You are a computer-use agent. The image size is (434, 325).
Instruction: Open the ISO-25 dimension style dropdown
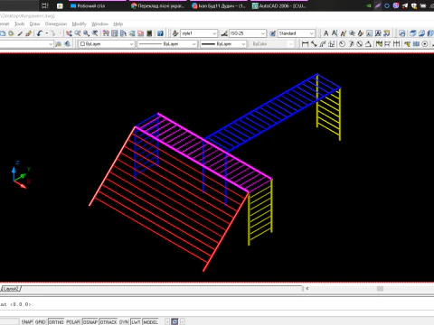click(248, 33)
